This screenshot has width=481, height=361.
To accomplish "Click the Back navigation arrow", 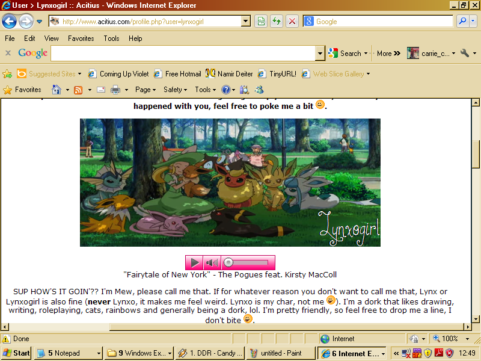I will [x=10, y=22].
